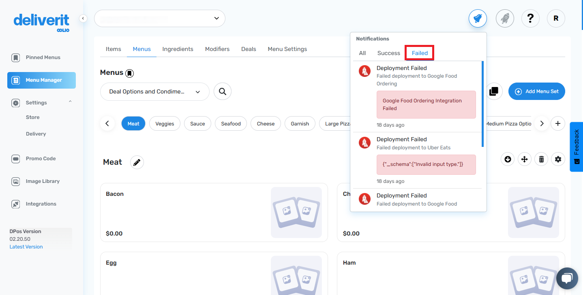Screen dimensions: 583x295
Task: Edit the Meat category with pencil icon
Action: point(137,162)
